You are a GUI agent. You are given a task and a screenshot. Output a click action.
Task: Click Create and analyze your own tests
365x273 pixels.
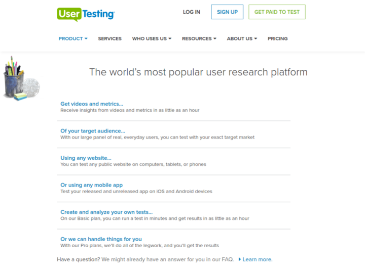coord(106,212)
